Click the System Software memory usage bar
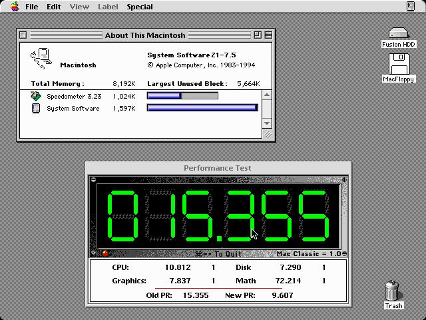 click(202, 108)
